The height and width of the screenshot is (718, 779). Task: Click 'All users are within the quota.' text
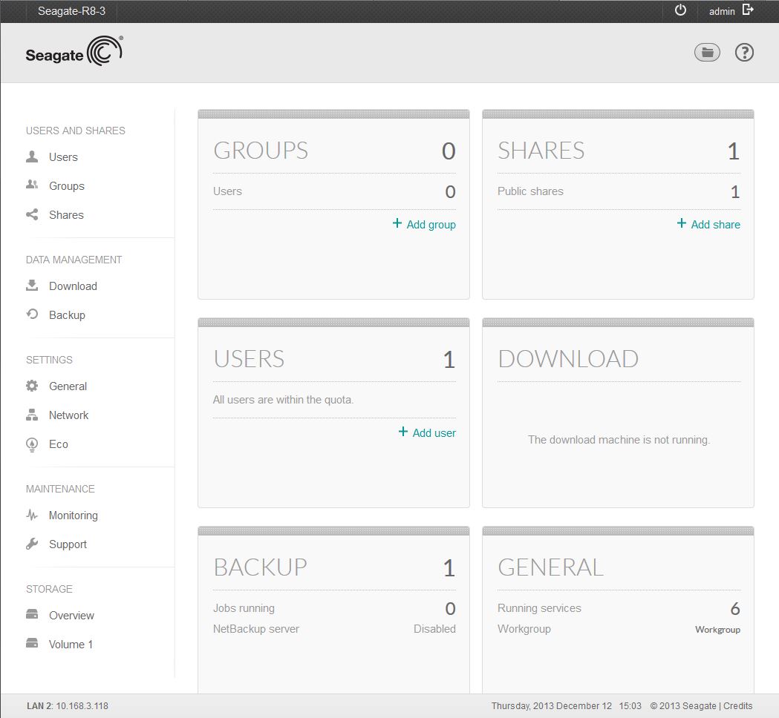(x=283, y=400)
